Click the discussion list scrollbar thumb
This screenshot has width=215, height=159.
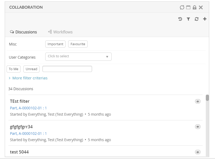pyautogui.click(x=207, y=98)
